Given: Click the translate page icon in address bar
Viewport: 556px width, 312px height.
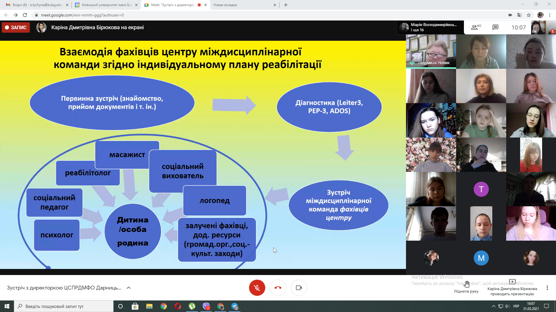Looking at the screenshot, I should (520, 15).
